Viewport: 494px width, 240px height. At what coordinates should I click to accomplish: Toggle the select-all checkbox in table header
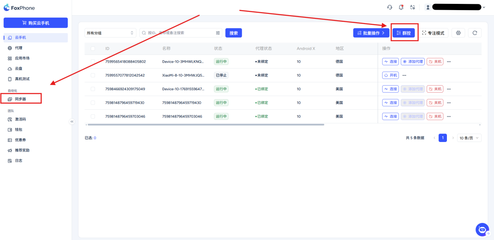93,49
